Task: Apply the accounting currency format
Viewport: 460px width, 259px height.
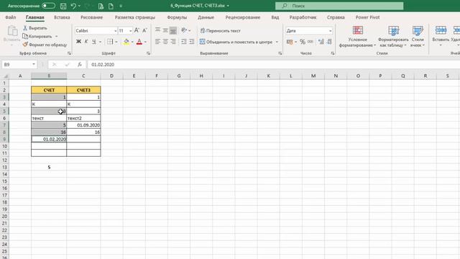Action: pos(290,42)
